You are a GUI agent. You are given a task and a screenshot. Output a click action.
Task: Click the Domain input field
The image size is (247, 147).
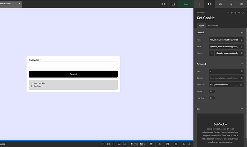point(224,78)
